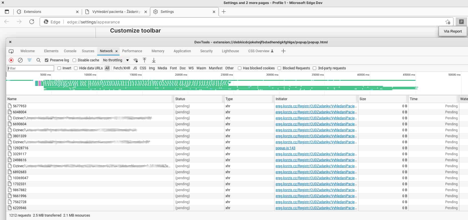Viewport: 468px width, 220px height.
Task: Click the Edge address bar
Action: (246, 22)
